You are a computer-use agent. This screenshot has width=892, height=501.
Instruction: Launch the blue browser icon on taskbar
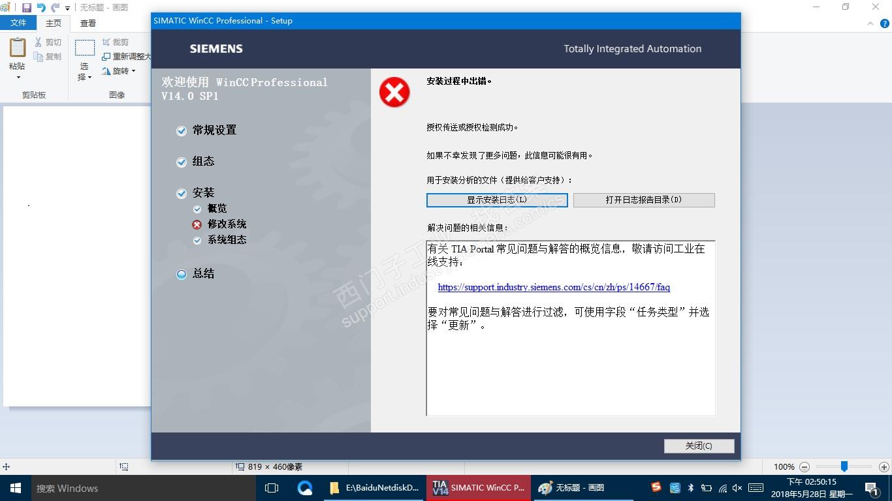tap(305, 488)
